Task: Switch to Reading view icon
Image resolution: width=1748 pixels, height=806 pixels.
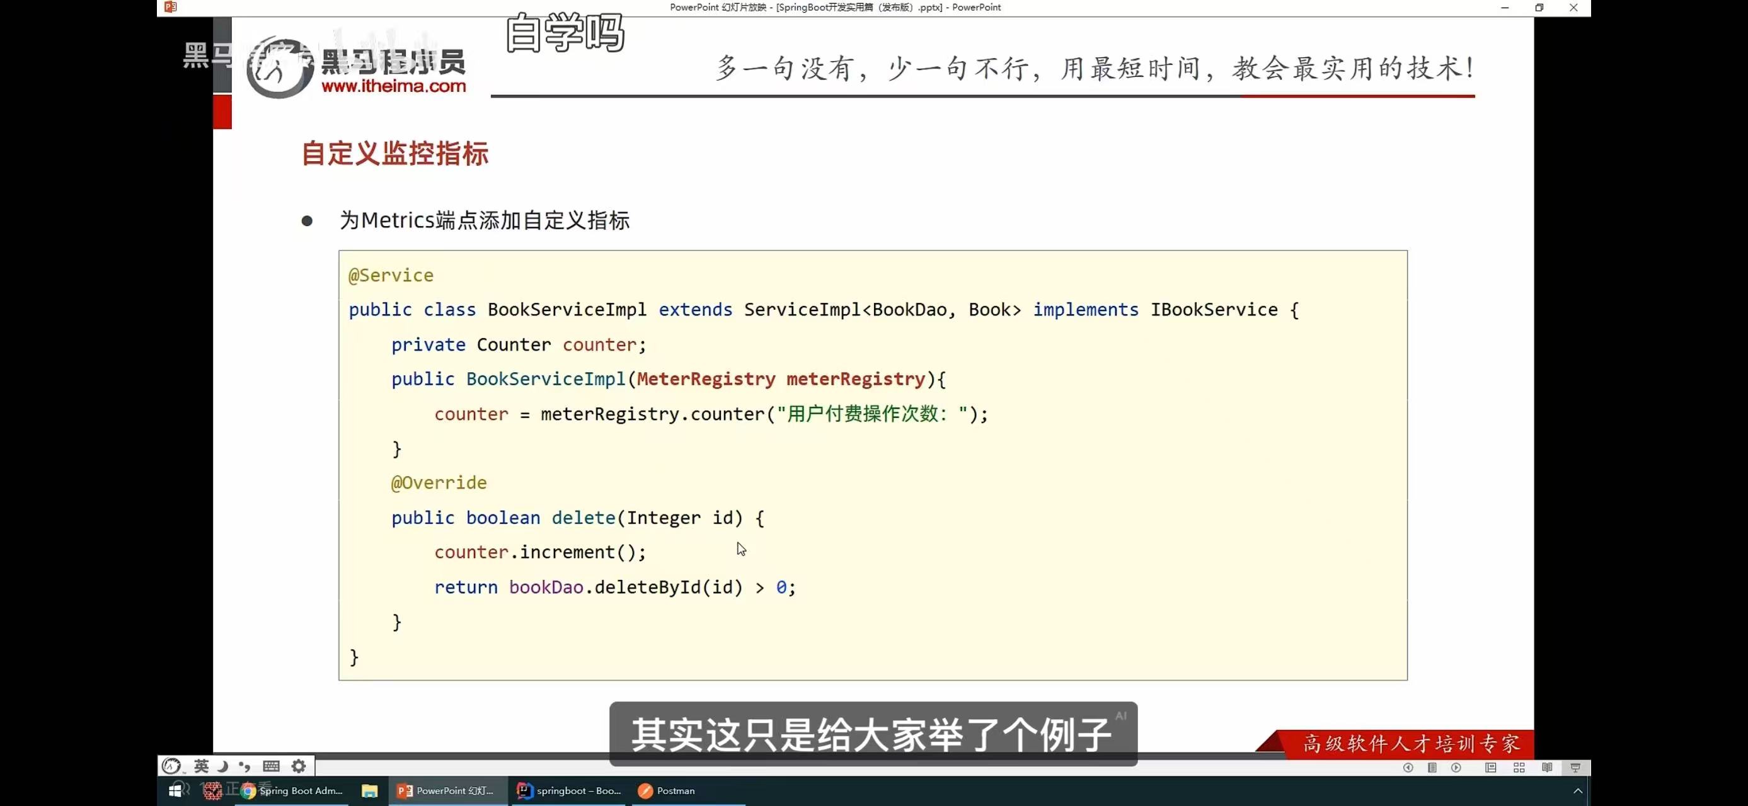Action: point(1547,768)
